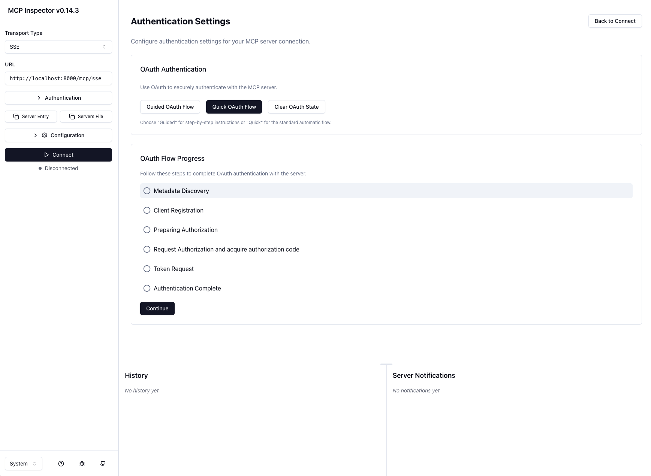Clear OAuth State

tap(296, 107)
